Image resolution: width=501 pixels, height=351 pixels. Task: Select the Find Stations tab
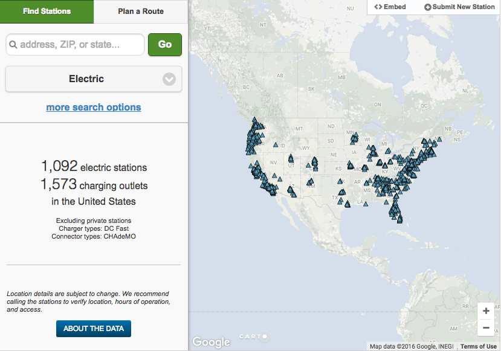tap(47, 11)
